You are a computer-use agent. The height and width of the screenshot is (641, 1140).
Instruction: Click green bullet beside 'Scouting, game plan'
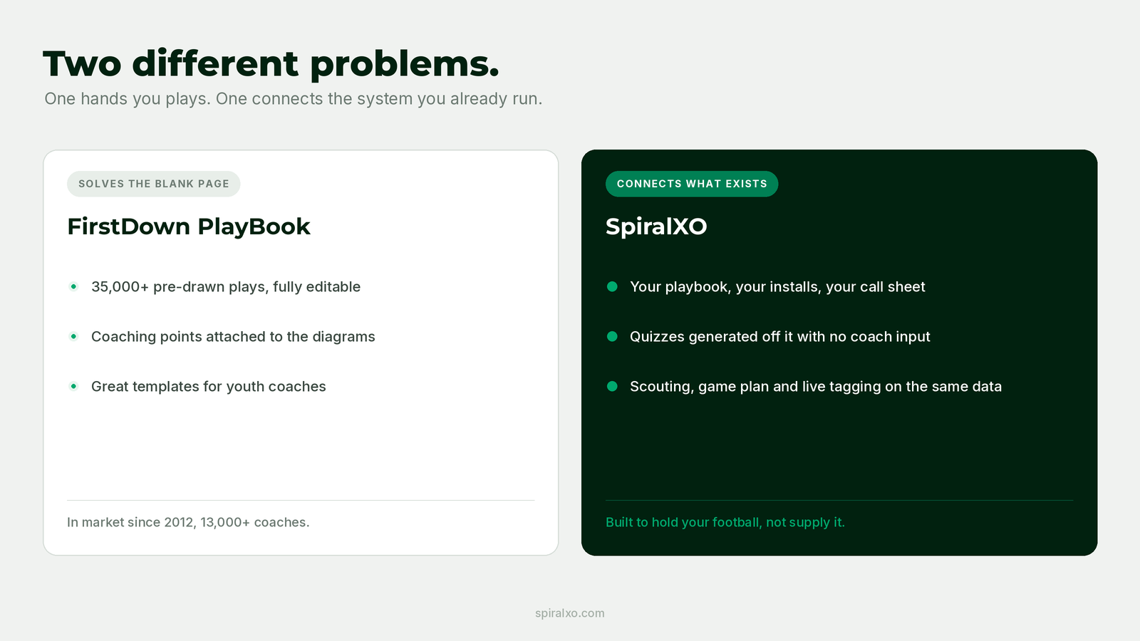612,386
